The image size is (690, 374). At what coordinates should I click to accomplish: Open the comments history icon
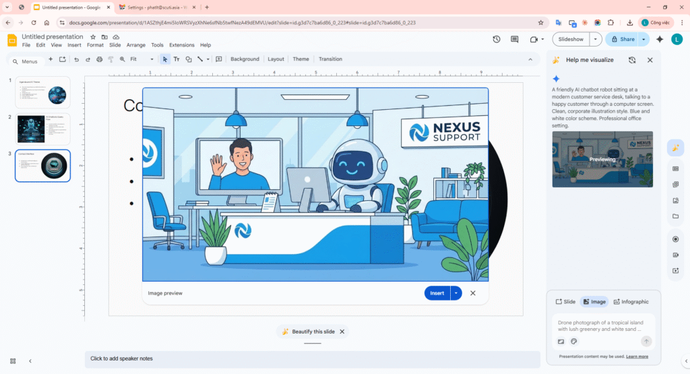515,39
